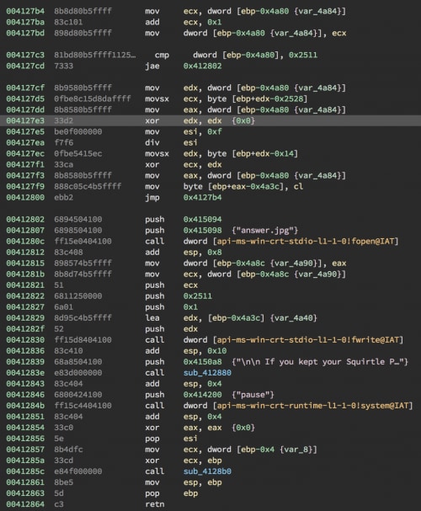Select highlighted address 004127e3
This screenshot has height=511, width=421.
point(25,120)
